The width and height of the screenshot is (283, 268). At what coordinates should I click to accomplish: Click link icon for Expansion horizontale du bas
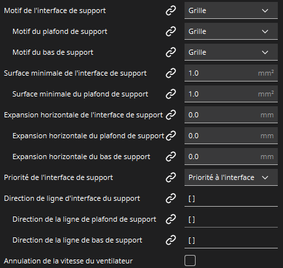click(171, 156)
